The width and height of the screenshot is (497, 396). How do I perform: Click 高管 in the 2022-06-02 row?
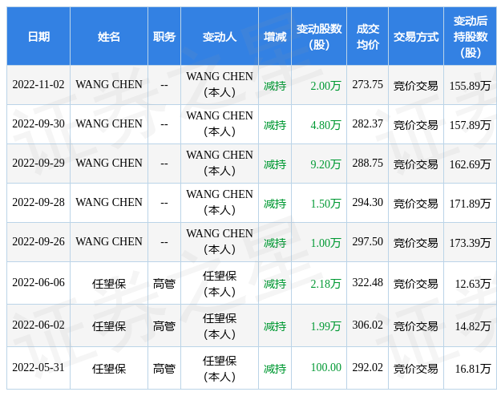click(164, 326)
